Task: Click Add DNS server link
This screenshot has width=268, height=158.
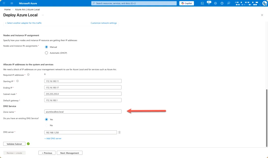Action: click(x=53, y=138)
